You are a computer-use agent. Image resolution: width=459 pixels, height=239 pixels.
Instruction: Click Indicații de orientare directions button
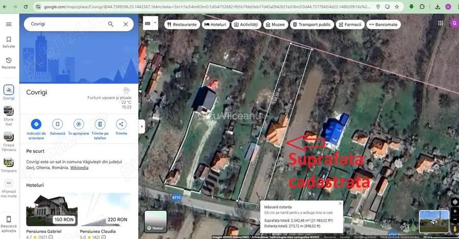click(x=36, y=124)
